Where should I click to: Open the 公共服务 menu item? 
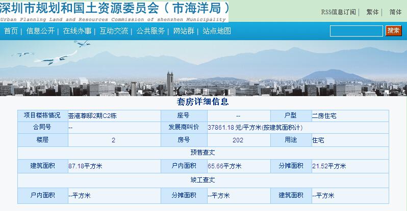(x=150, y=31)
